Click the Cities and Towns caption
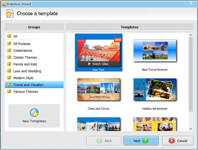The height and width of the screenshot is (150, 198). [98, 109]
